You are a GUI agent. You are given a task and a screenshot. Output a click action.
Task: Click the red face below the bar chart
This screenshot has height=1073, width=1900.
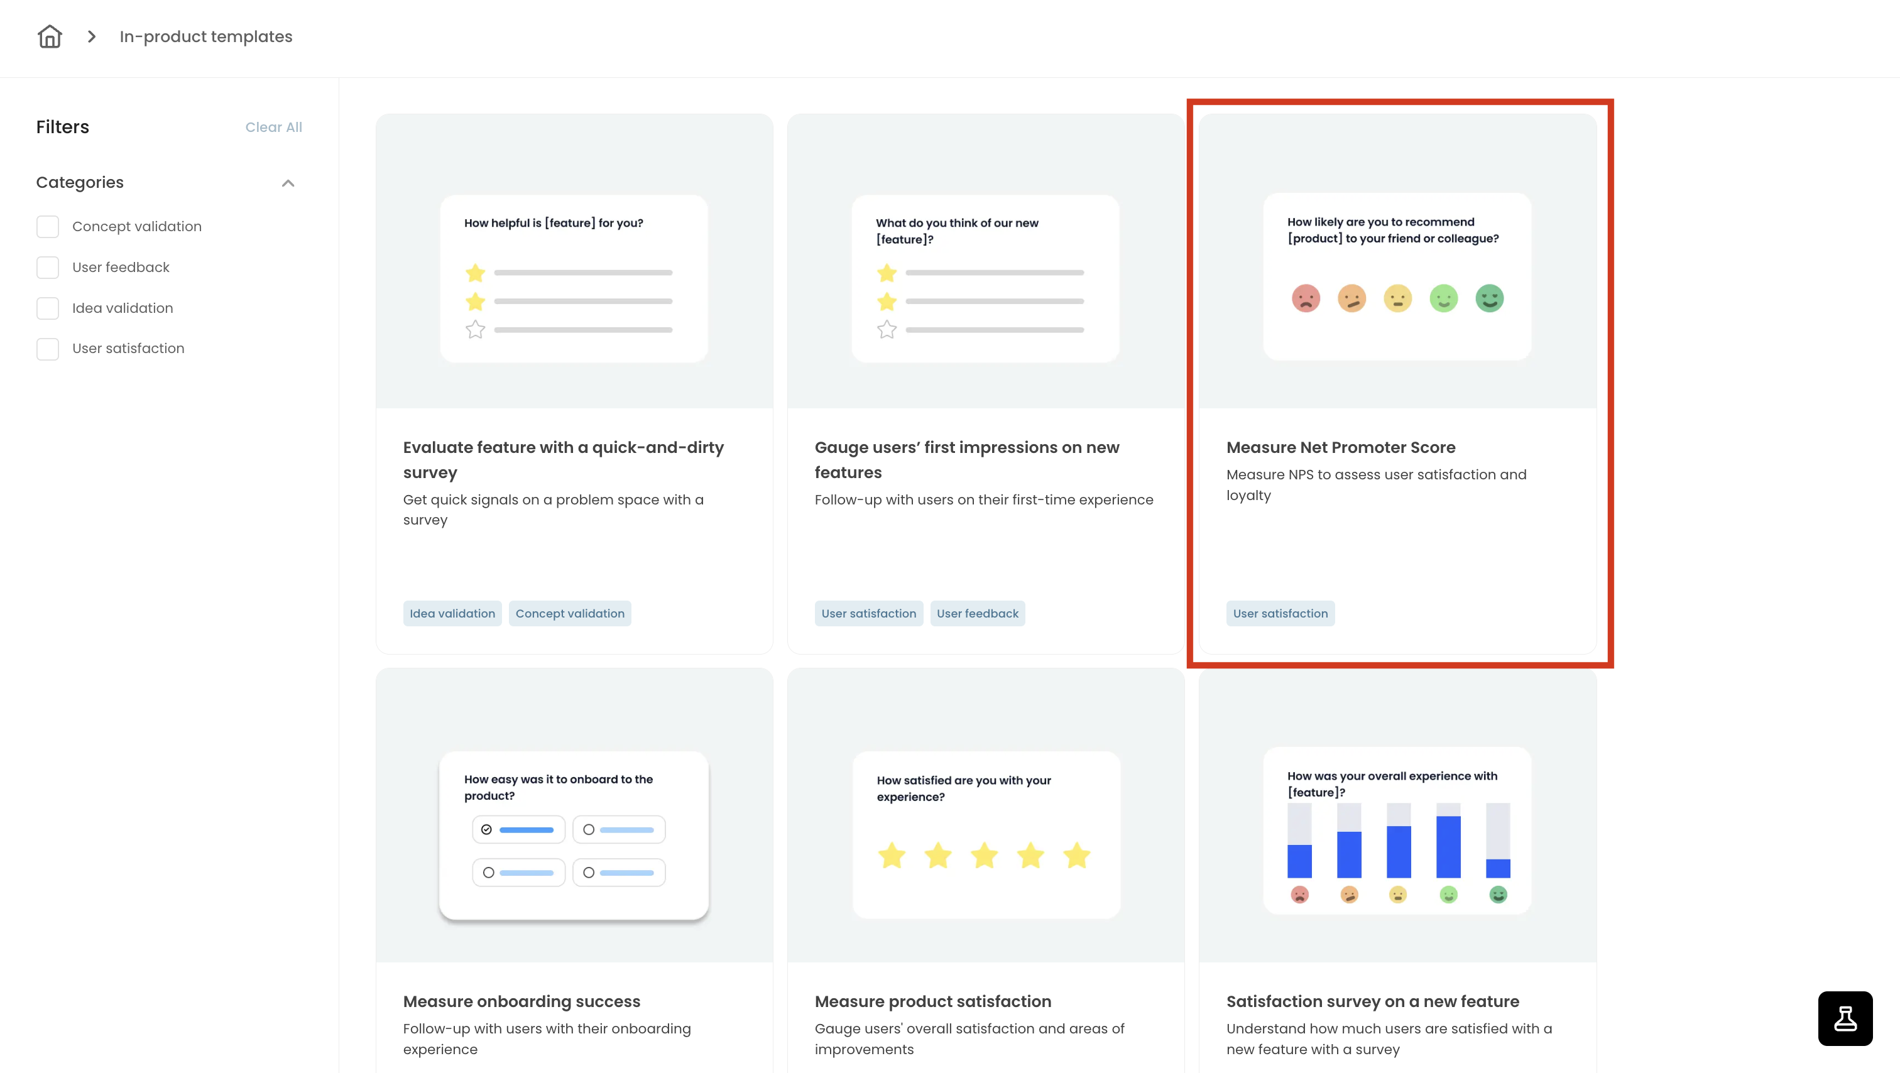click(x=1299, y=895)
